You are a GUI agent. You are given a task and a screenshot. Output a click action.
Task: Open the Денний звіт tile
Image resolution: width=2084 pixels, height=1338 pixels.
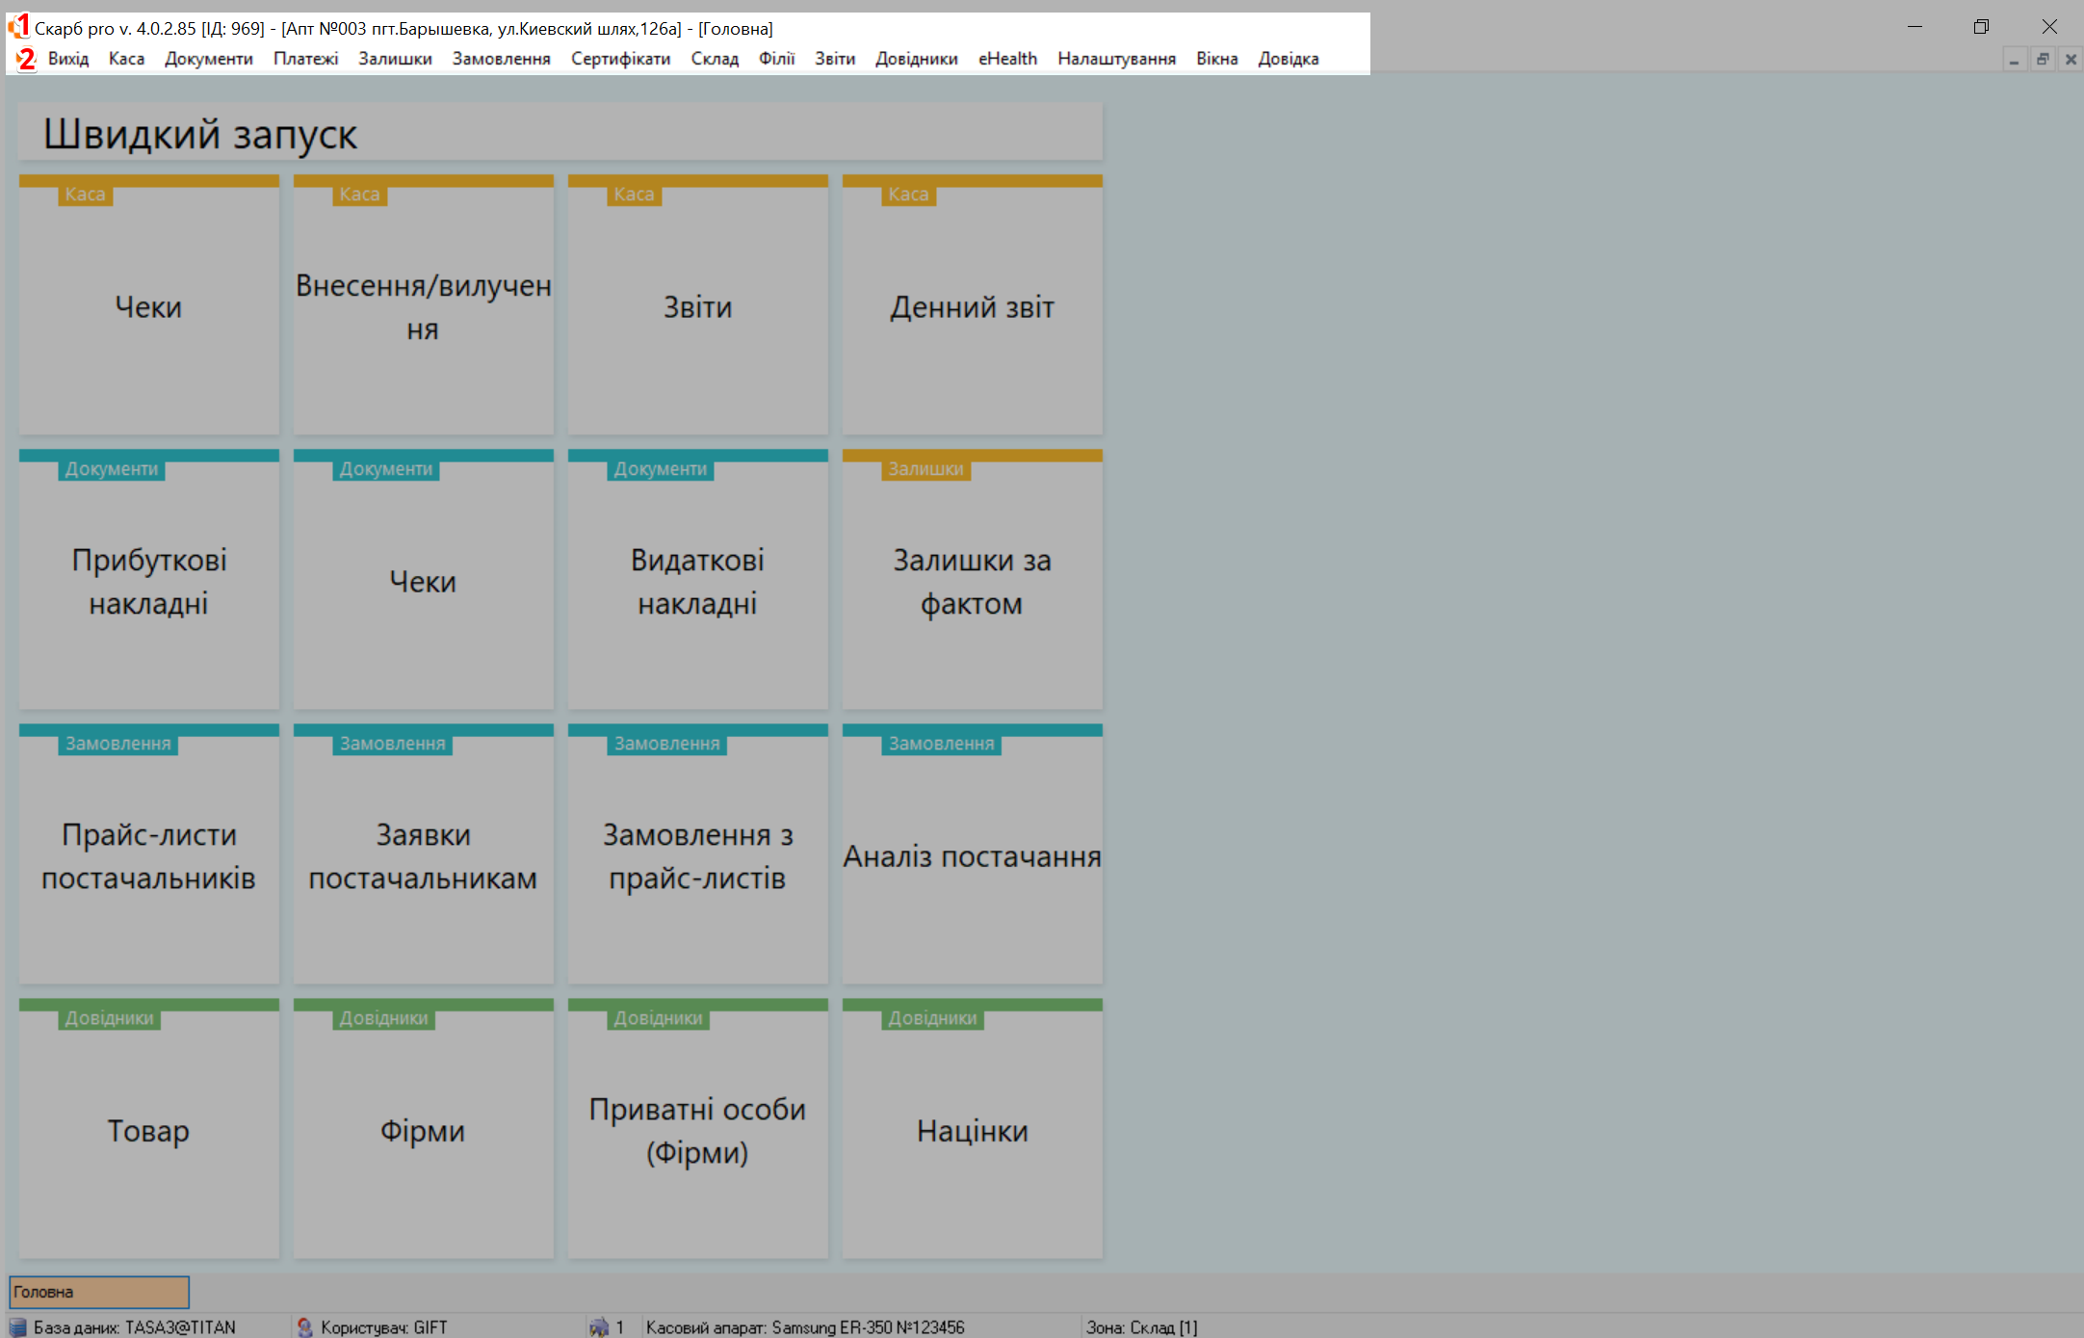pos(972,306)
